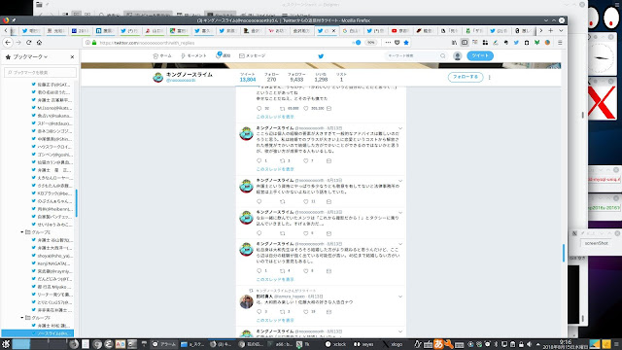Reply to the tweet starting 私自身は

click(x=259, y=271)
